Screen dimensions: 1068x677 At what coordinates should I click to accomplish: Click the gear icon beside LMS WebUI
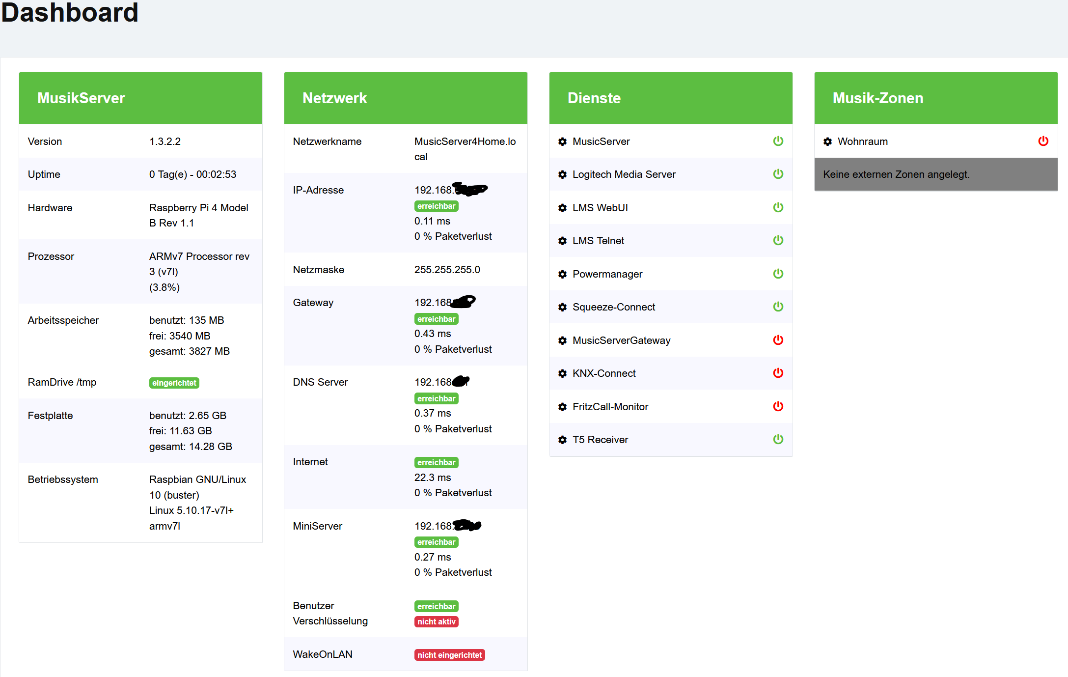point(562,208)
